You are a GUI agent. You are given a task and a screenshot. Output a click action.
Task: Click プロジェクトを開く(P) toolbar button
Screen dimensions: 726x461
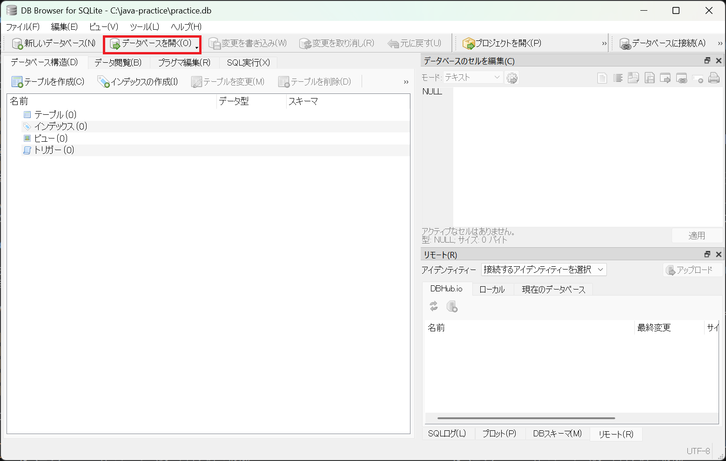coord(502,43)
